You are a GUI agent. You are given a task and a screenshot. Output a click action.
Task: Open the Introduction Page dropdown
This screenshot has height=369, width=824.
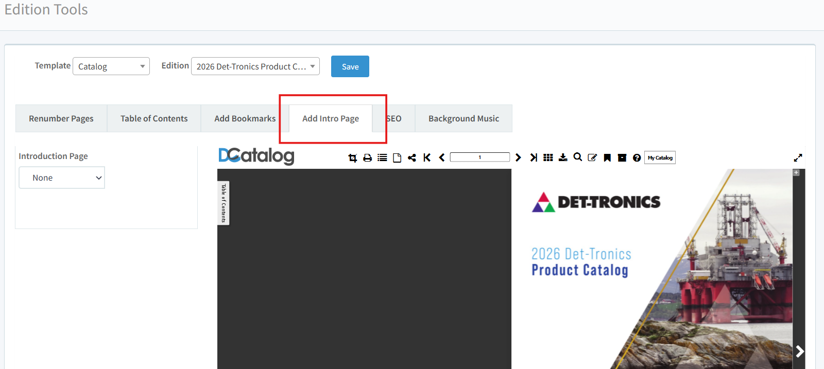62,178
